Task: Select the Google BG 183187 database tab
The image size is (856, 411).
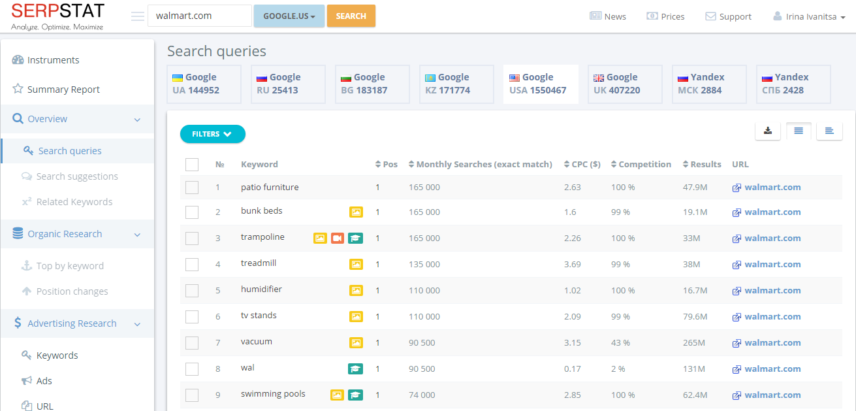Action: (x=372, y=84)
